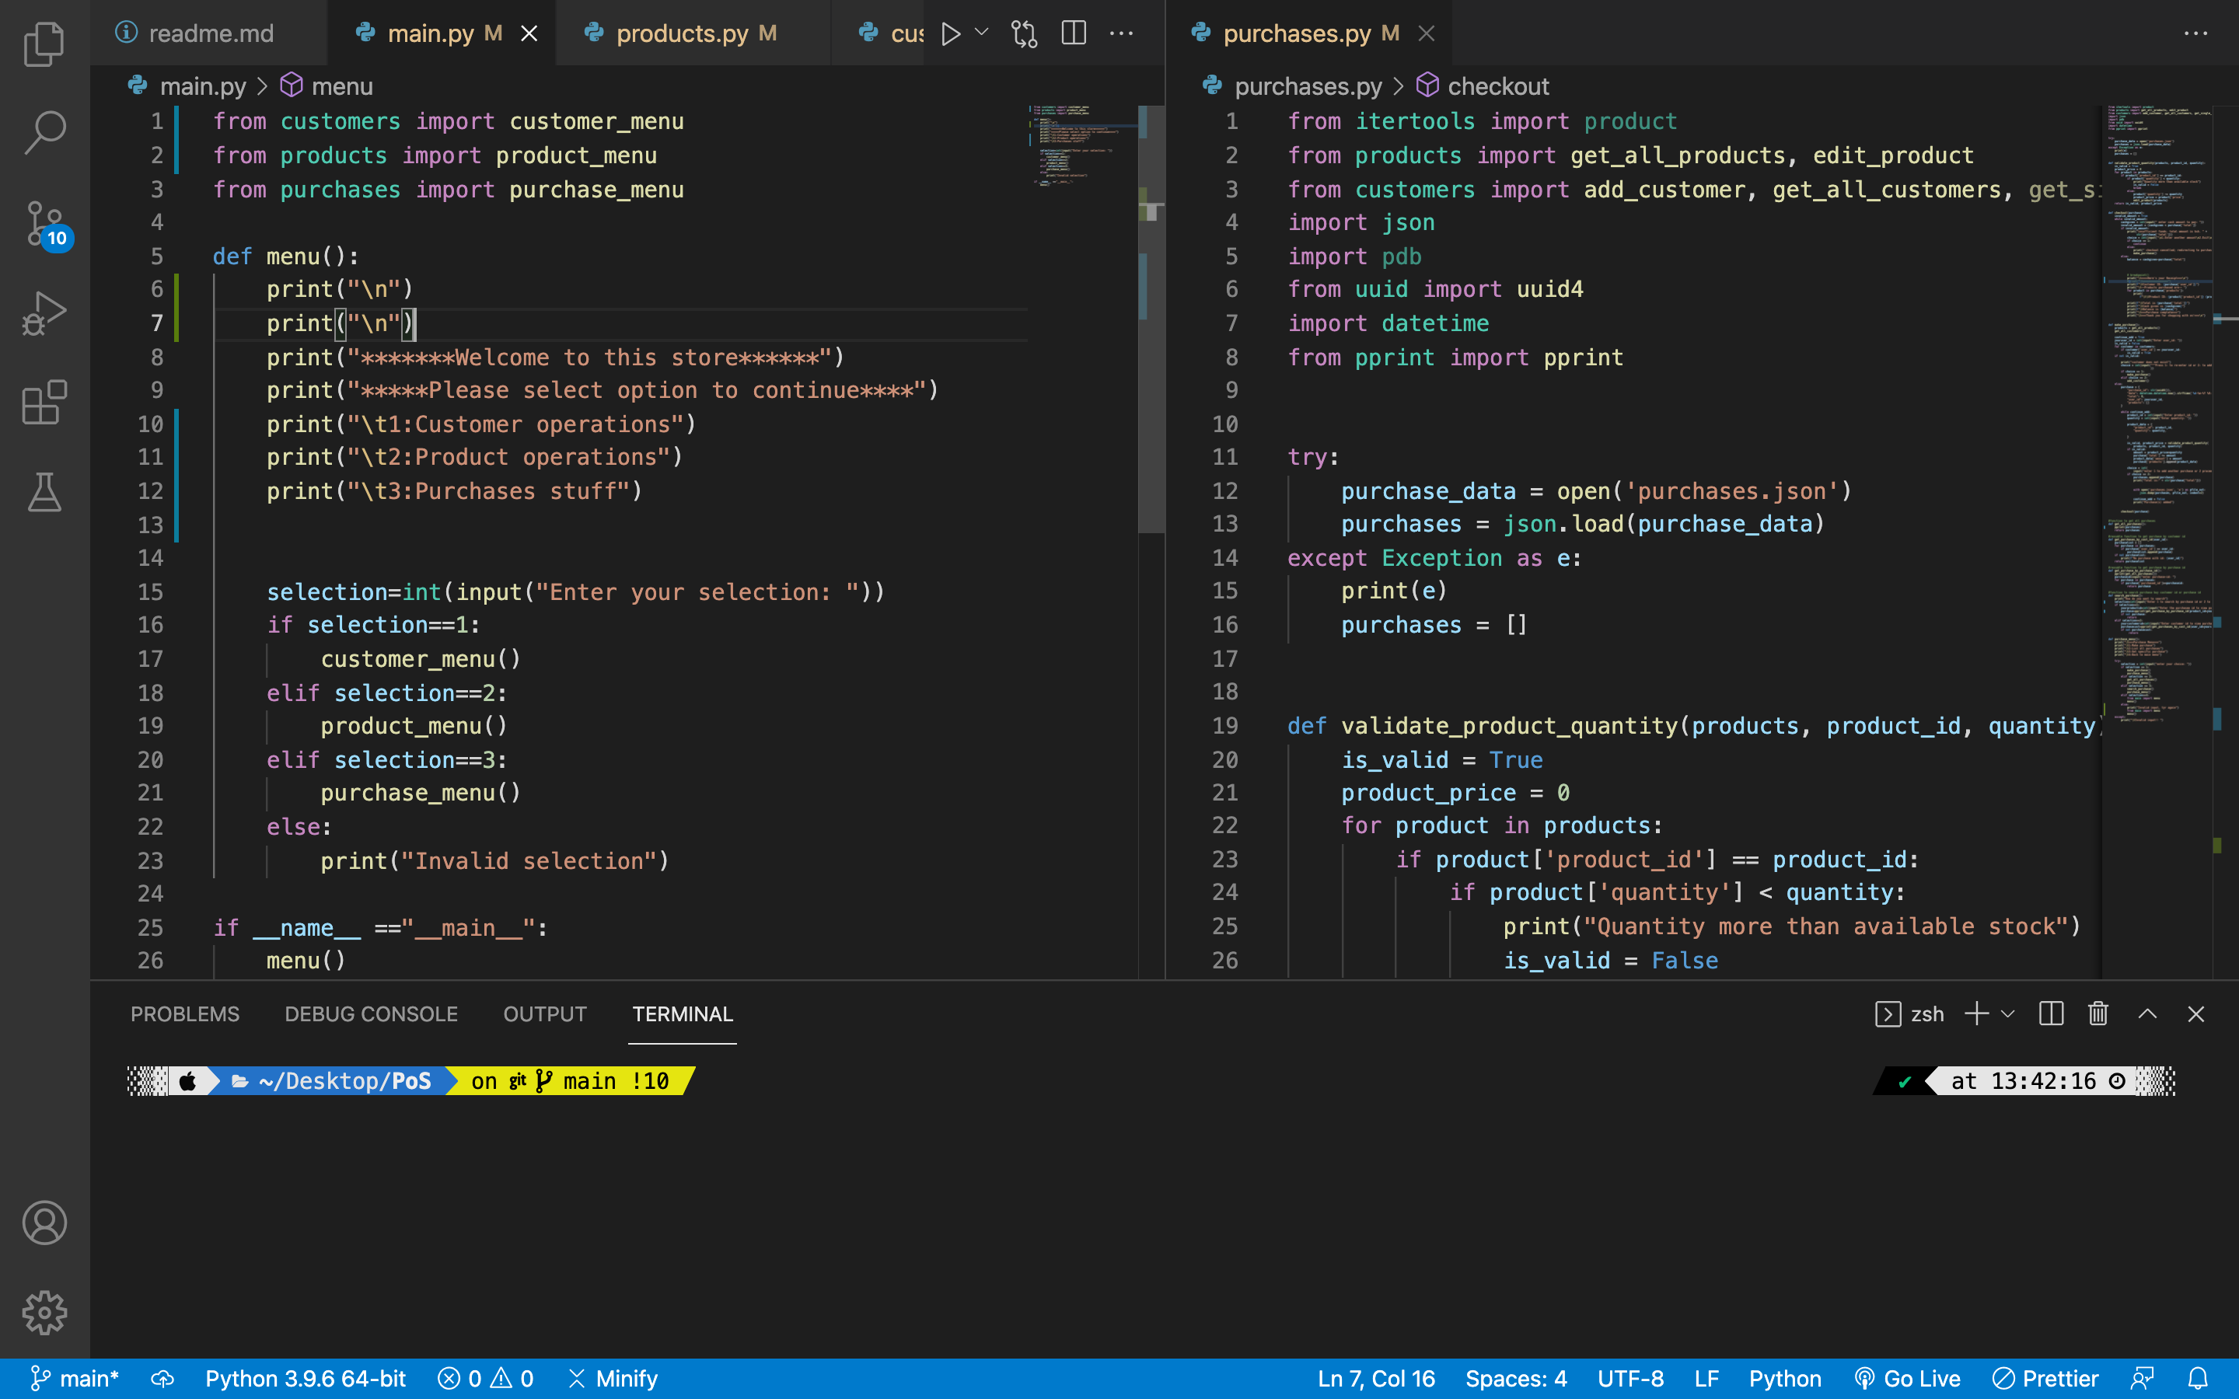Split the left editor to the right
The image size is (2239, 1399).
click(x=1073, y=33)
